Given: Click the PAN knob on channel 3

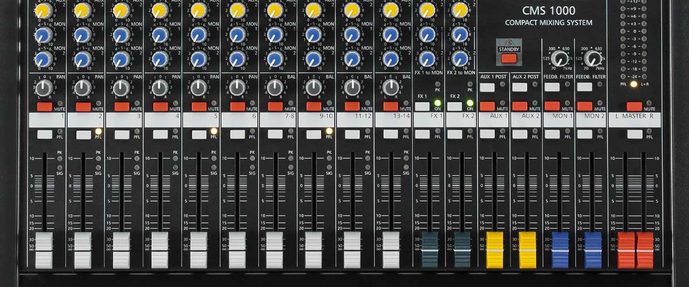Looking at the screenshot, I should [x=121, y=87].
